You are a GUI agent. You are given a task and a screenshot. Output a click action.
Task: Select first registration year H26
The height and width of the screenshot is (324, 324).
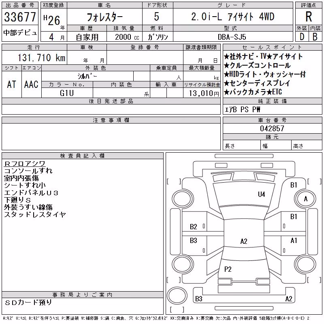coord(52,19)
